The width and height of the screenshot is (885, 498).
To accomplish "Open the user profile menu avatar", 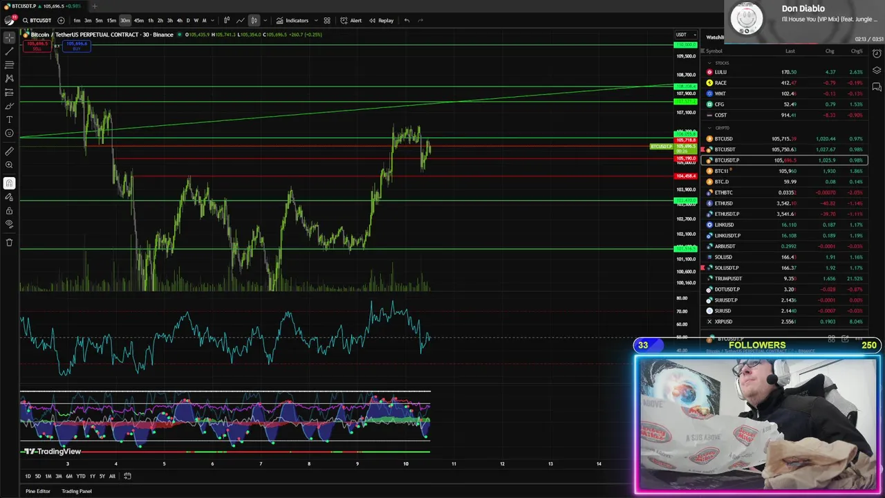I will 9,20.
